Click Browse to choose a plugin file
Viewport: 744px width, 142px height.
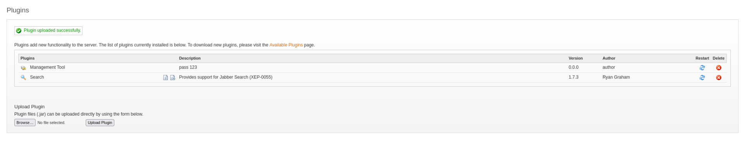[x=25, y=123]
